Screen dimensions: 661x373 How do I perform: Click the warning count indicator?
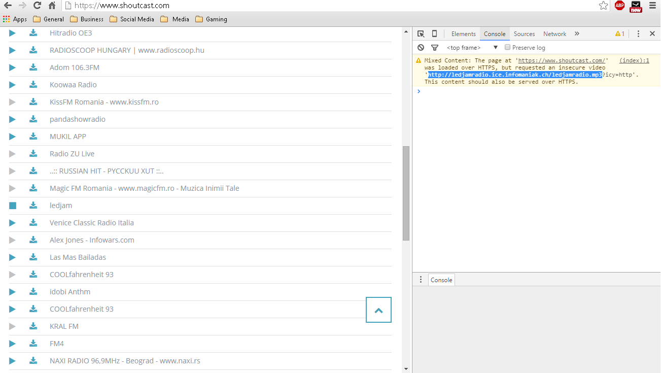click(x=620, y=34)
